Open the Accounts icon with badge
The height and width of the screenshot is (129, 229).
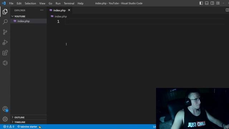coord(5,109)
